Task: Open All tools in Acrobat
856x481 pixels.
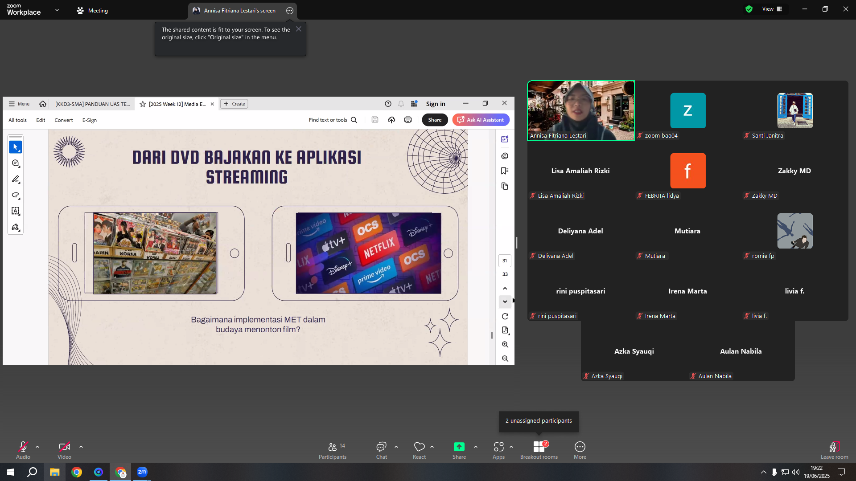Action: (x=17, y=120)
